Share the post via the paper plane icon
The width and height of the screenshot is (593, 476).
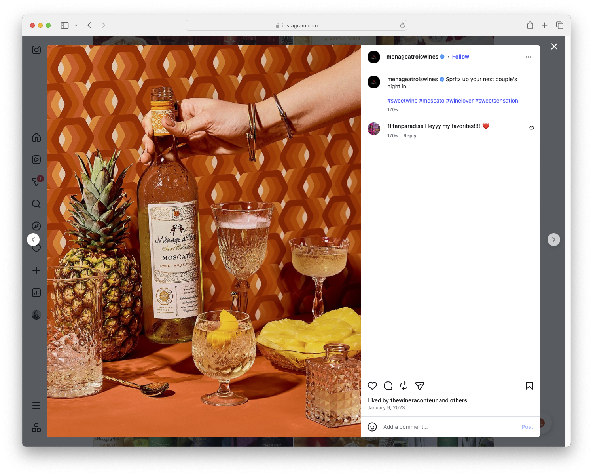(419, 385)
